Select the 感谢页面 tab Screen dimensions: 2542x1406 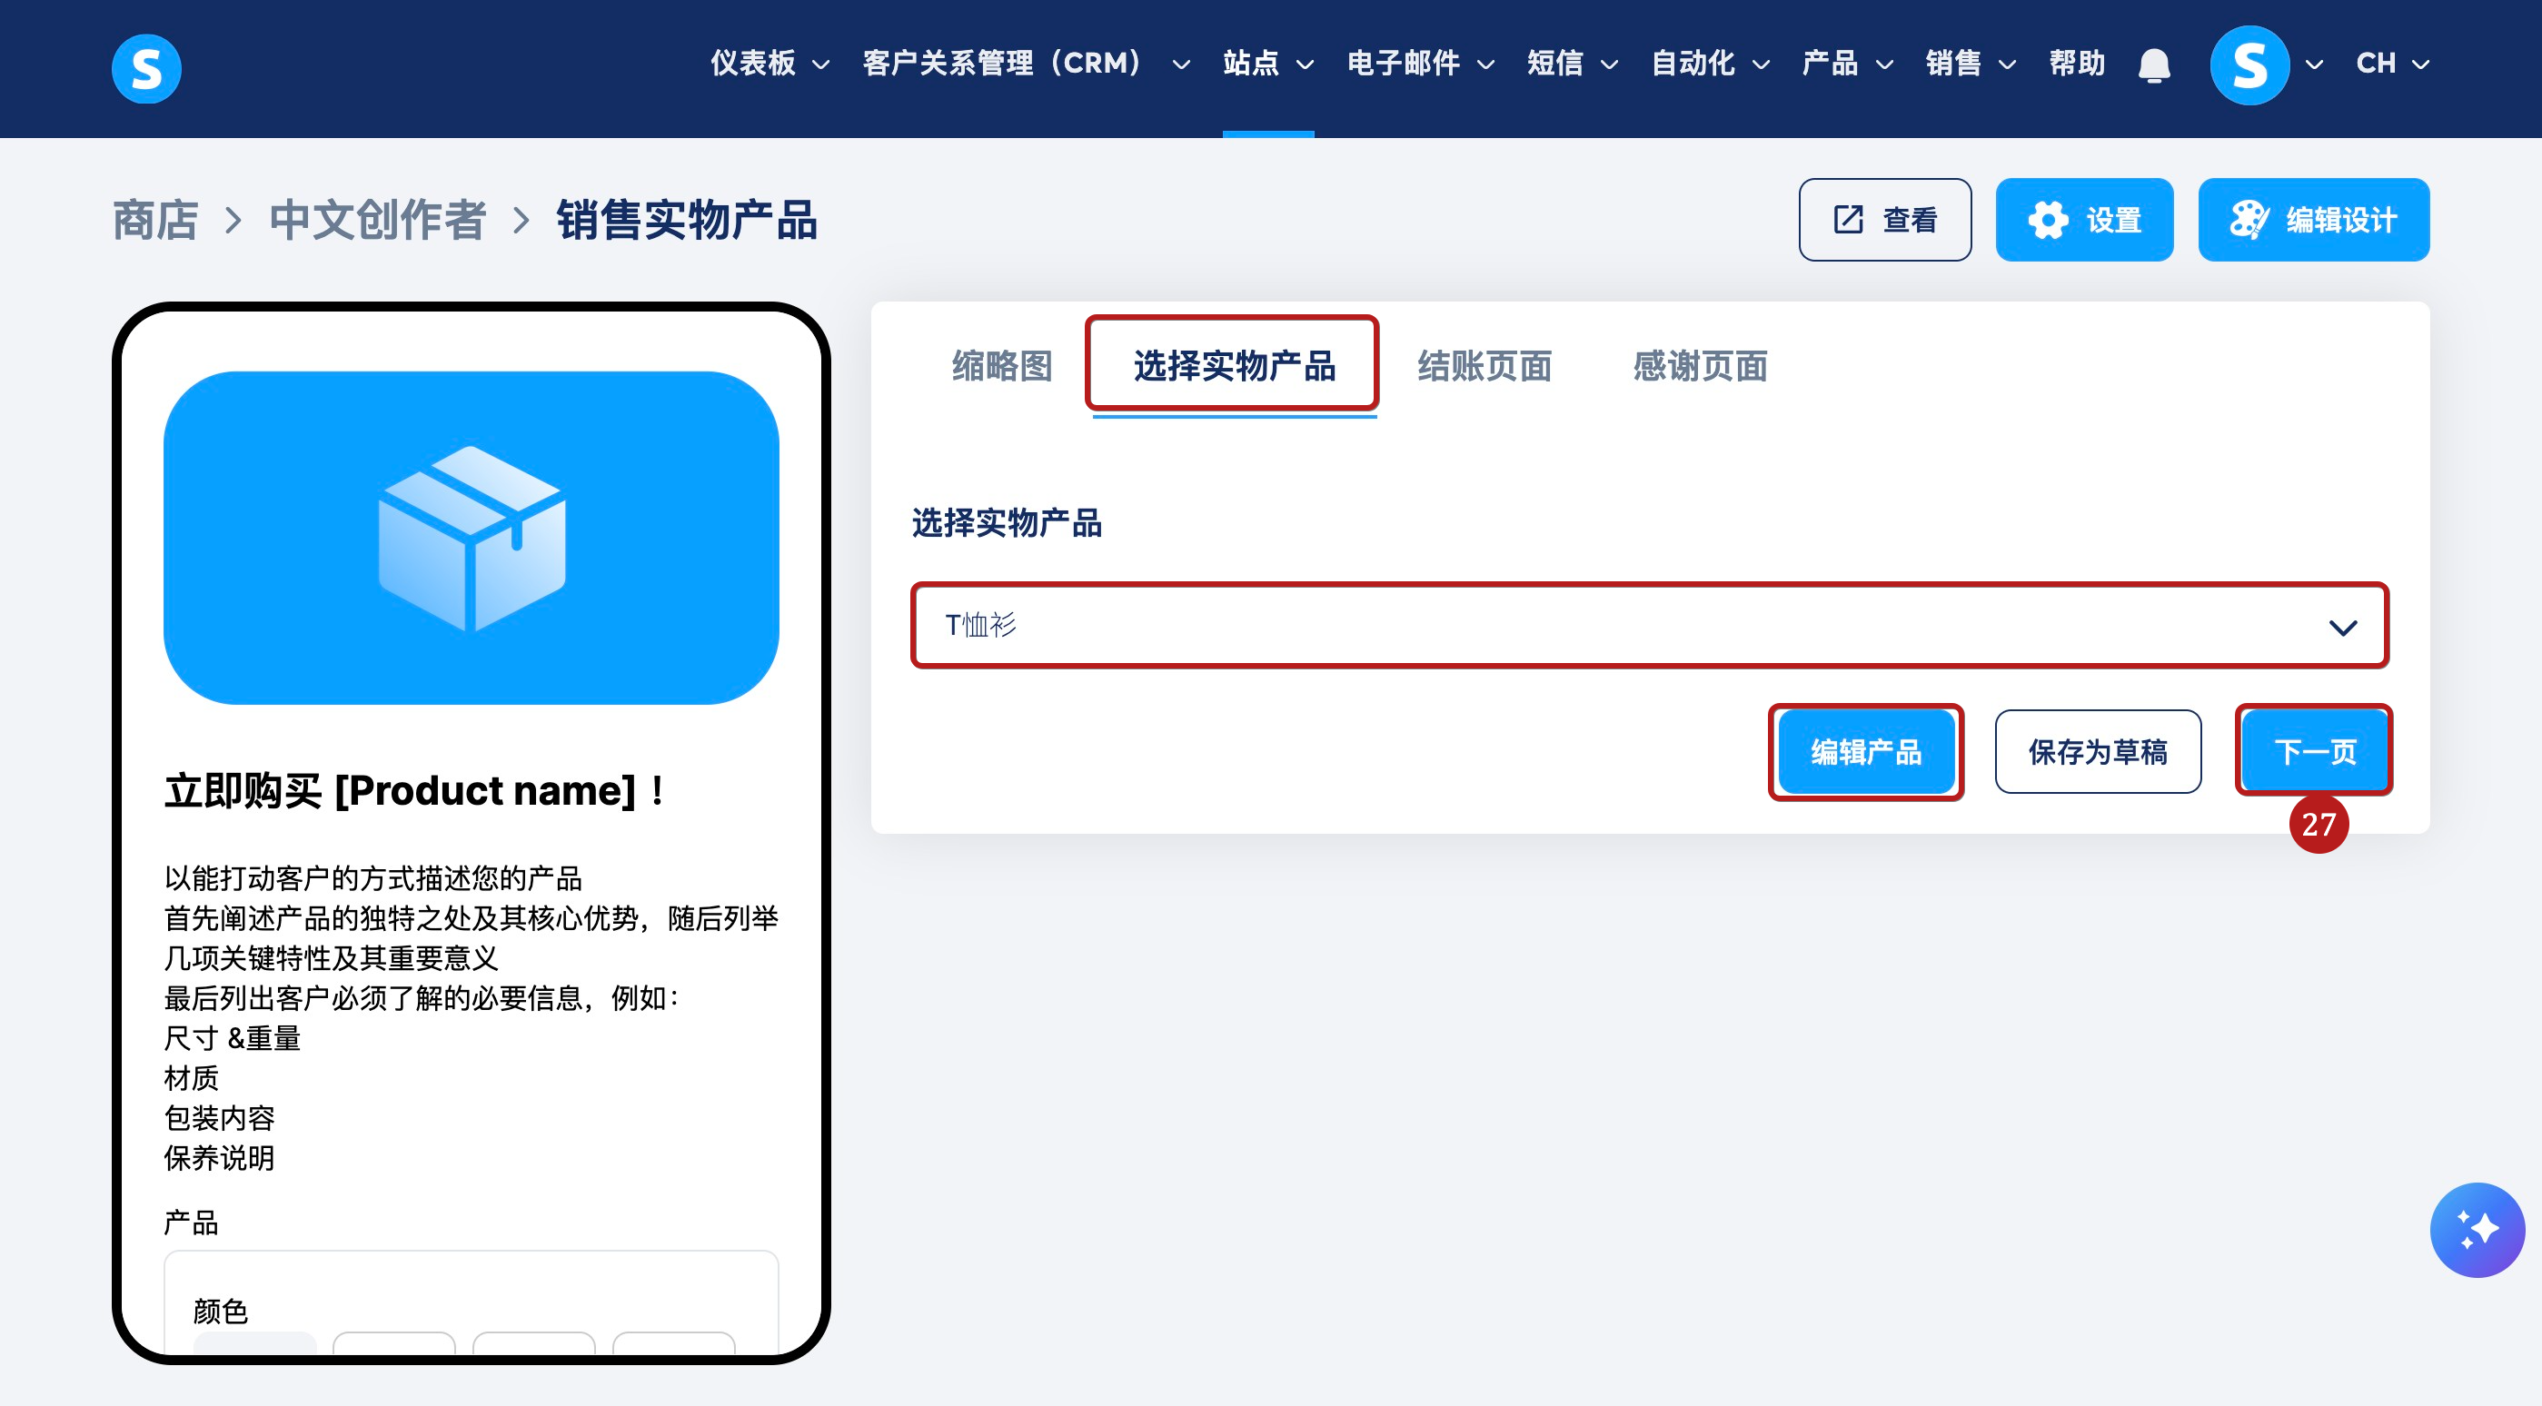click(1699, 366)
